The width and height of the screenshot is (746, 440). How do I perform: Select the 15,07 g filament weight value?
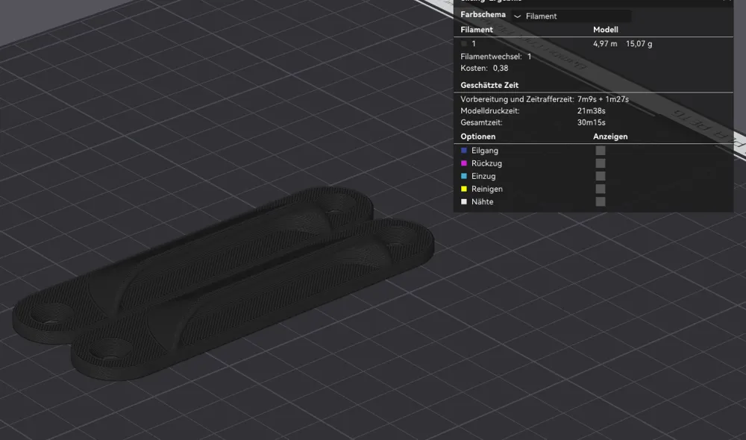[639, 44]
